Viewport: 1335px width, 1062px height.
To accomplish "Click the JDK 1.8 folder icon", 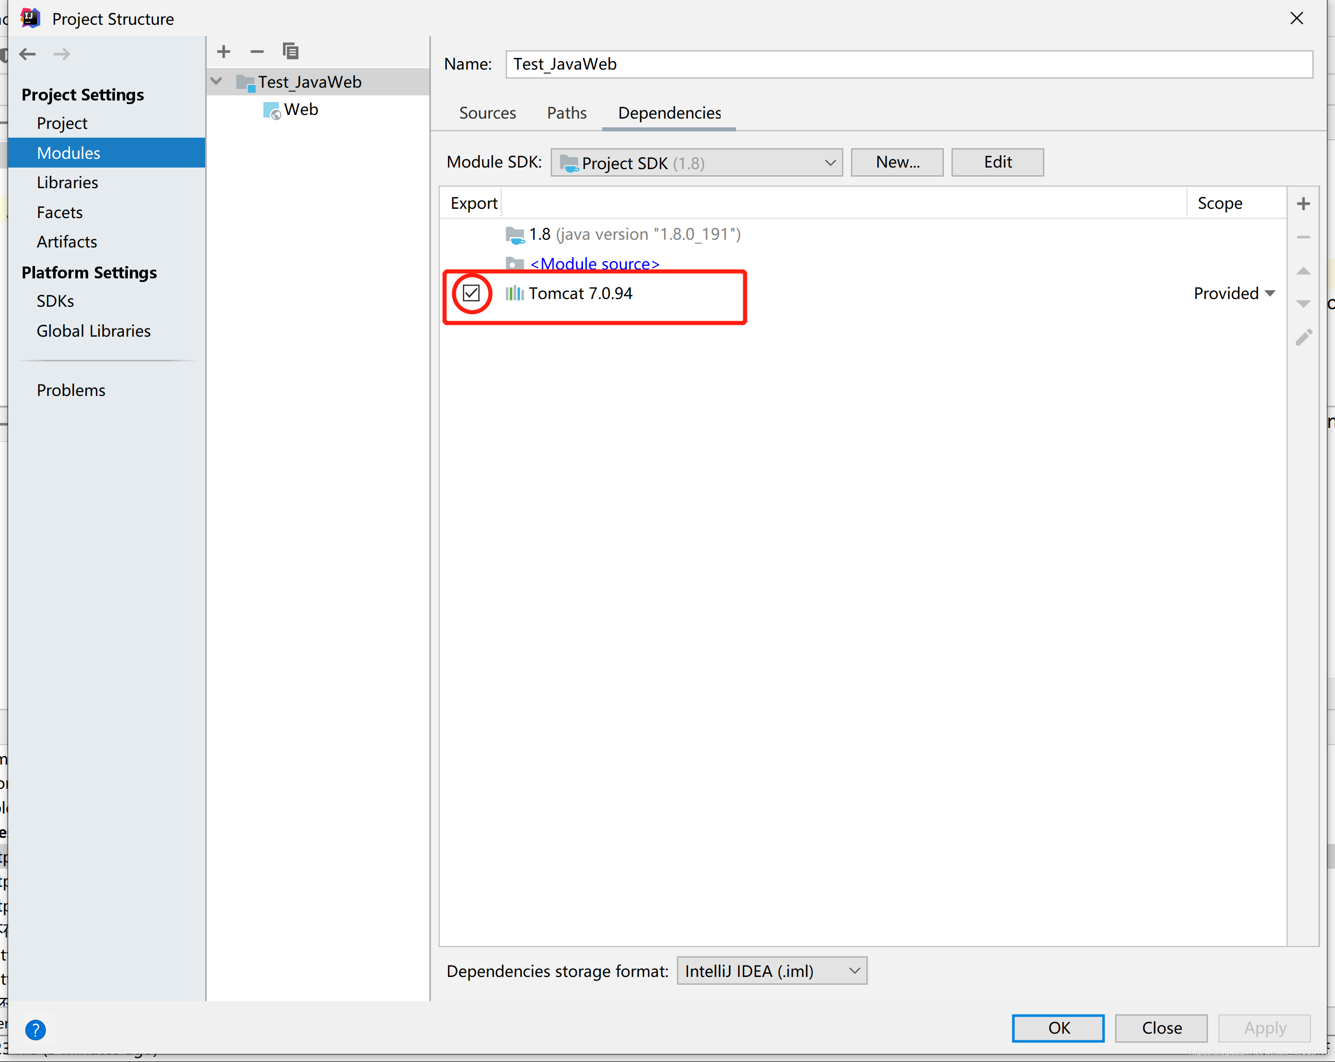I will 514,235.
